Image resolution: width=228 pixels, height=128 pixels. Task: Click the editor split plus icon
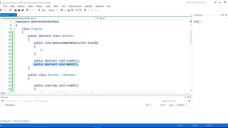click(x=191, y=21)
